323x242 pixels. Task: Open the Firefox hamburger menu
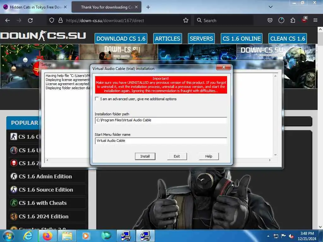(315, 20)
